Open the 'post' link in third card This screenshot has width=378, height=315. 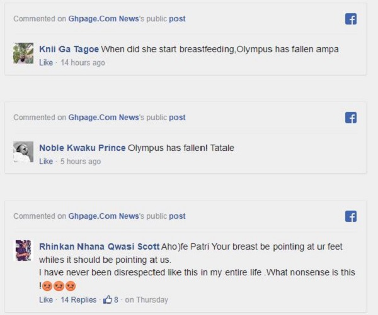pyautogui.click(x=177, y=216)
